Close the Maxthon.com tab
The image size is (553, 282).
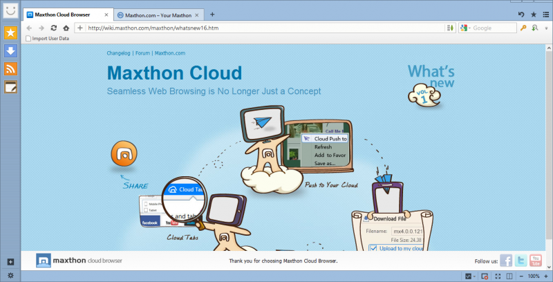point(197,15)
